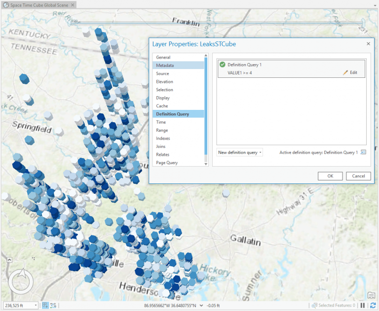Click the Edit pencil icon for the query
Screen dimensions: 379x311
[345, 73]
